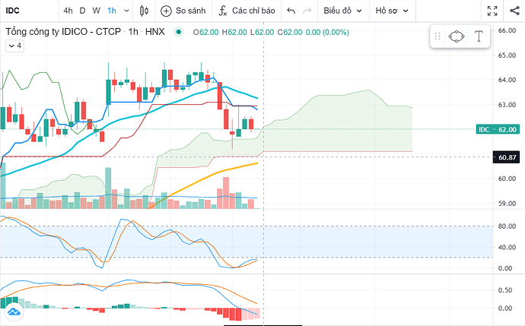The image size is (525, 326).
Task: Click the H62.00 high value
Action: coord(234,33)
